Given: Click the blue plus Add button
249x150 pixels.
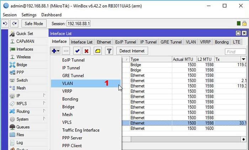Looking at the screenshot, I should 55,51.
